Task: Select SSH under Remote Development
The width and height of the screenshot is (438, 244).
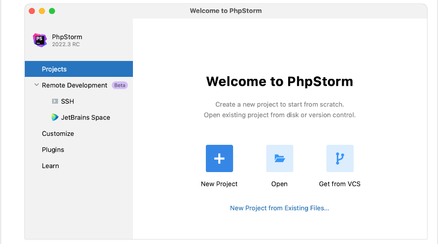Action: pyautogui.click(x=67, y=101)
